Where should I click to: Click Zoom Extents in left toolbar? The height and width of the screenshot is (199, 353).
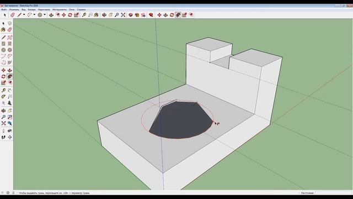pyautogui.click(x=3, y=123)
